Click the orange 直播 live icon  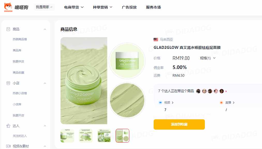click(221, 103)
